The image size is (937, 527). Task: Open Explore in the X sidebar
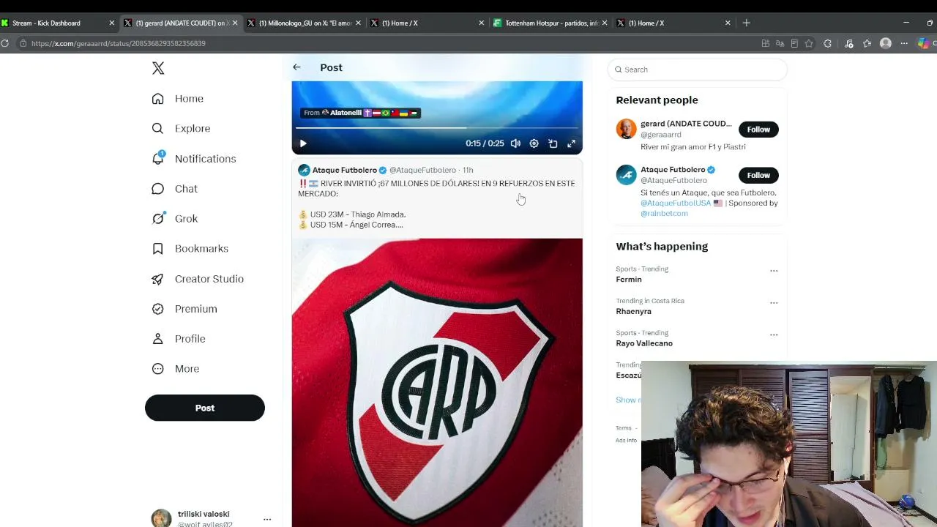click(181, 129)
